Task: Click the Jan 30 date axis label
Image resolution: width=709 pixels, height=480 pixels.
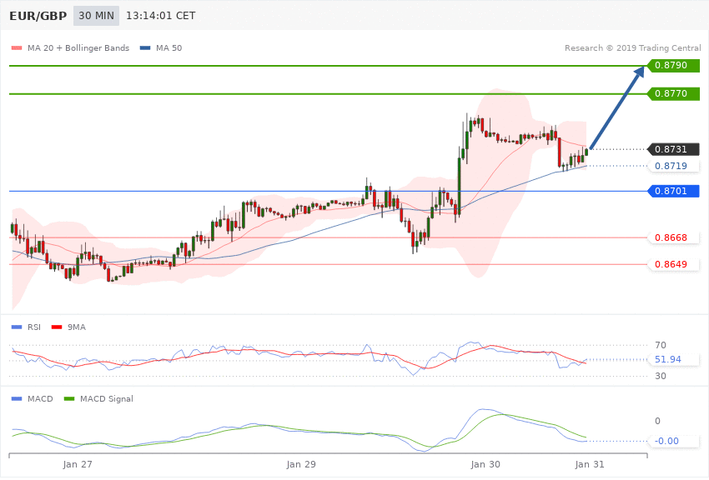Action: 485,464
